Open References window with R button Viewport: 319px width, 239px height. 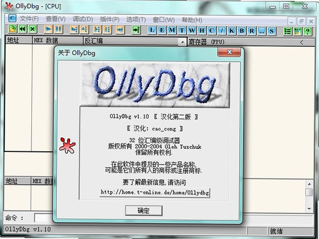[251, 31]
